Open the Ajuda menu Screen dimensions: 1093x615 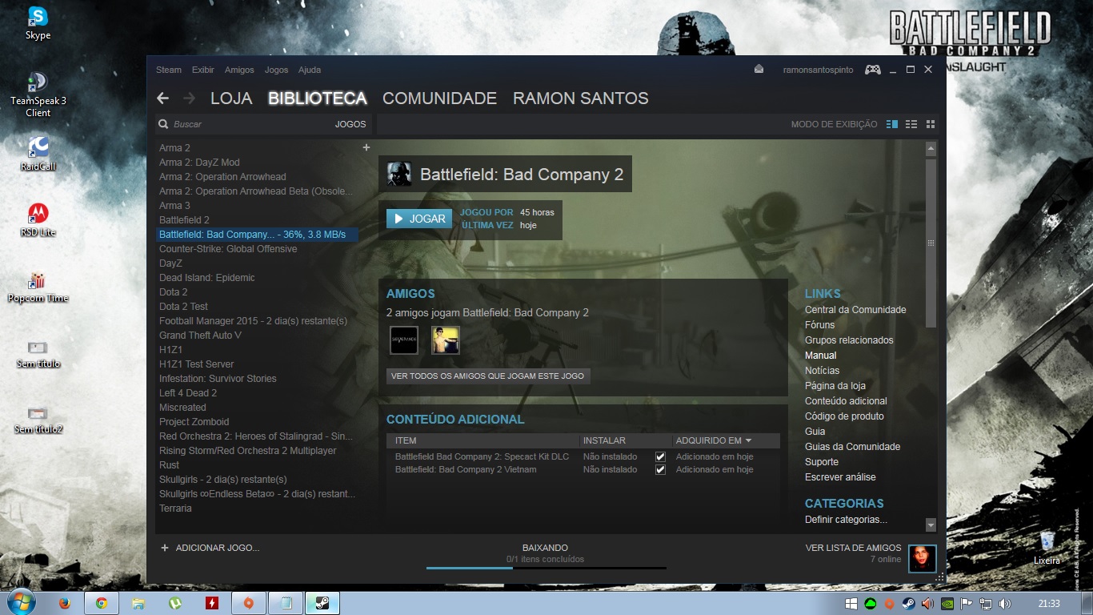pos(310,70)
